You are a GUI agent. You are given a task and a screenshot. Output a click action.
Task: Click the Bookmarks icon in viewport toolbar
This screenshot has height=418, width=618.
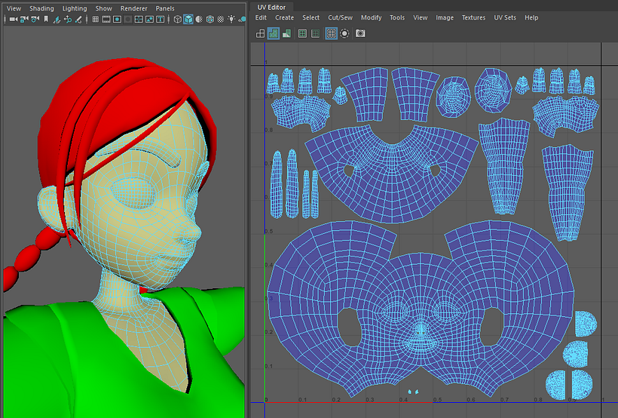46,19
